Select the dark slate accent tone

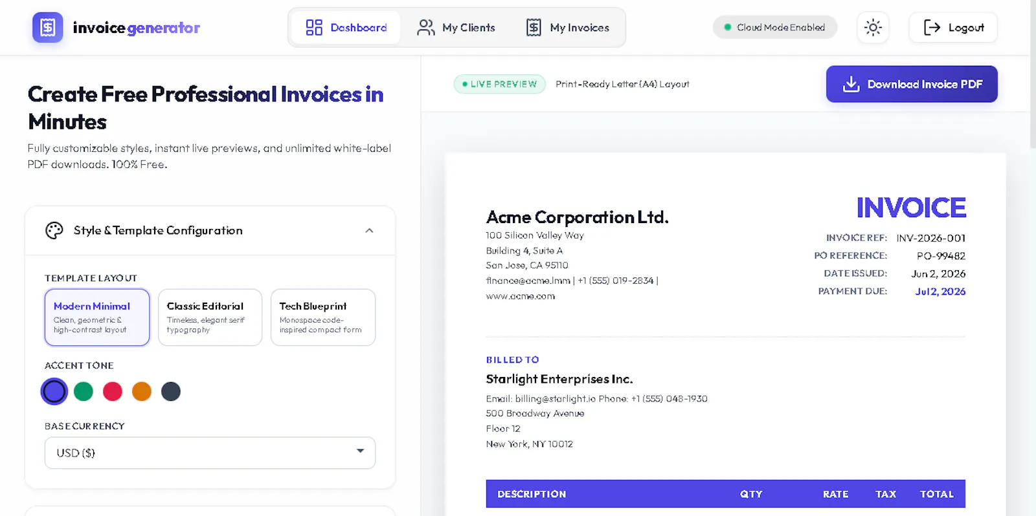[171, 391]
